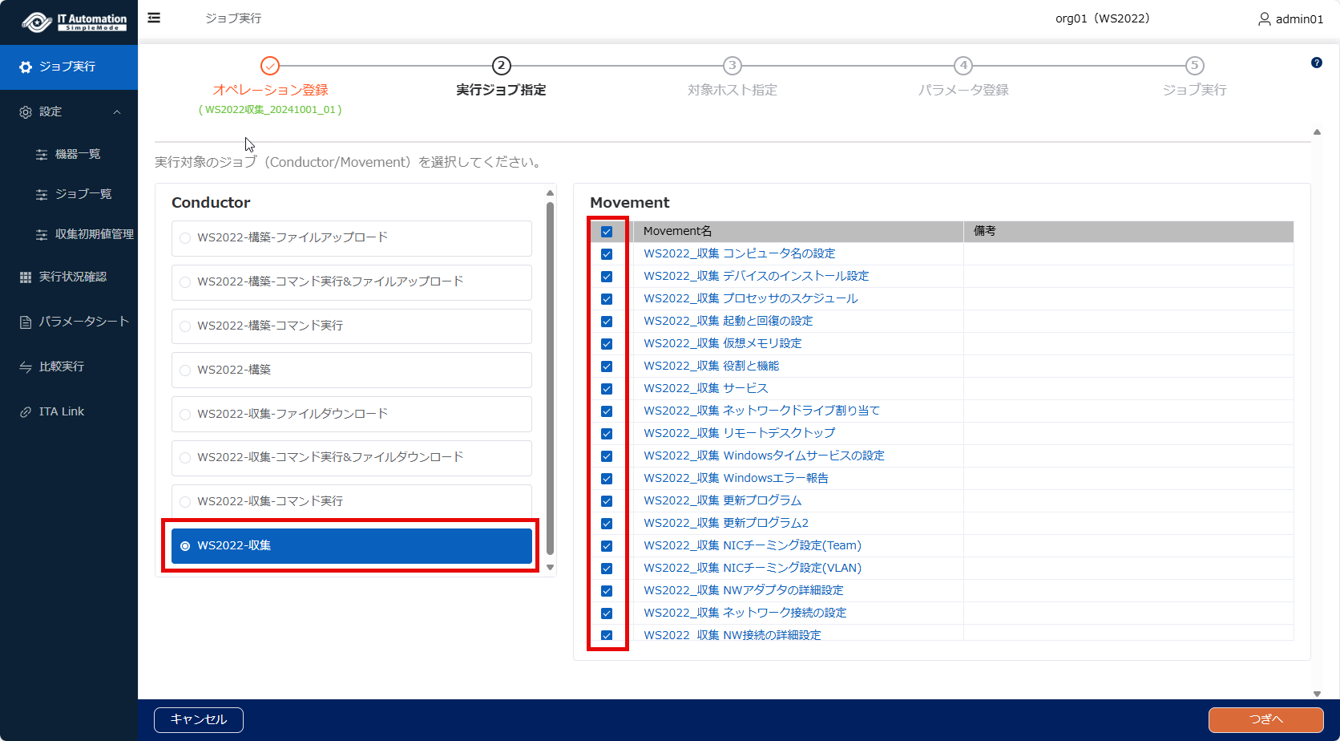The width and height of the screenshot is (1340, 741).
Task: Open ジョブ実行 in the sidebar
Action: tap(69, 67)
